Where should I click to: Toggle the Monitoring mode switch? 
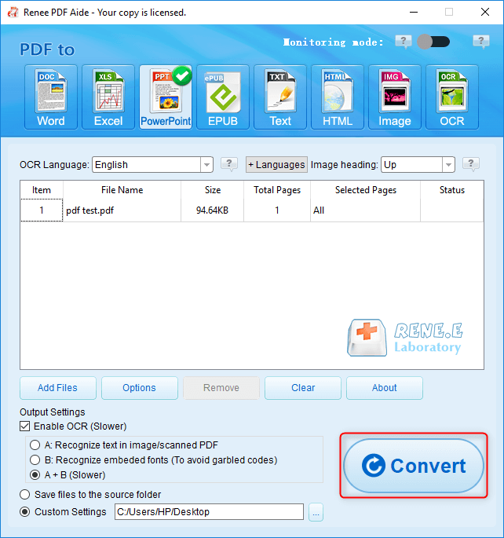[433, 42]
